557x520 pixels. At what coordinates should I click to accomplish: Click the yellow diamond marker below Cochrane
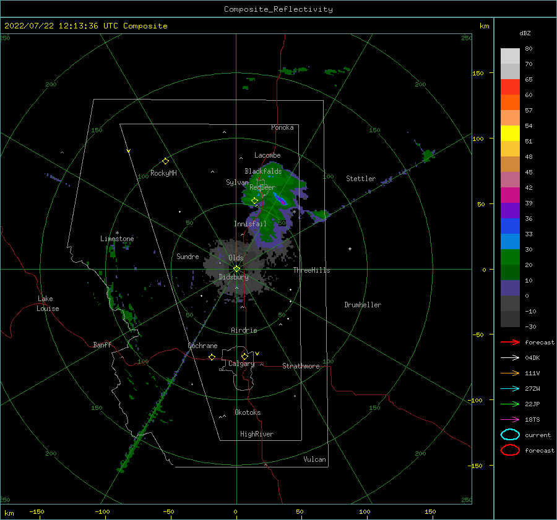[x=212, y=357]
